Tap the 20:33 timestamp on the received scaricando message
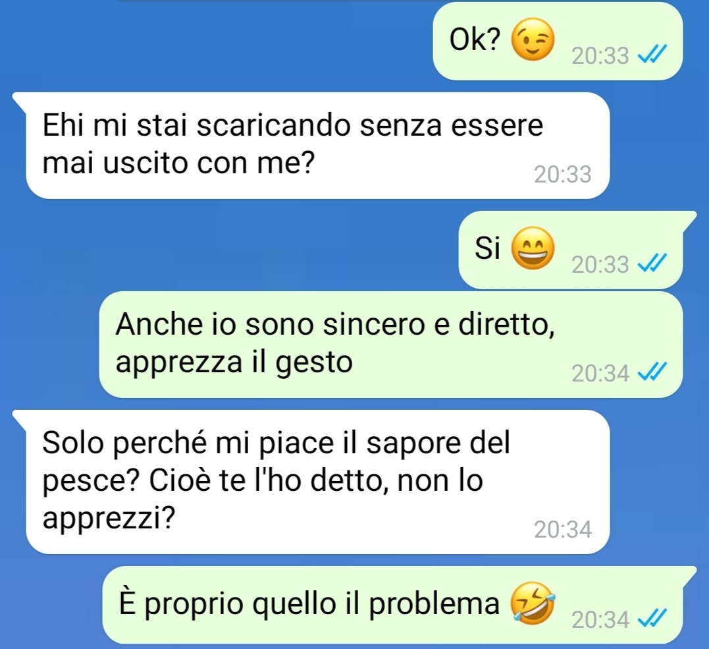The height and width of the screenshot is (649, 709). (562, 174)
